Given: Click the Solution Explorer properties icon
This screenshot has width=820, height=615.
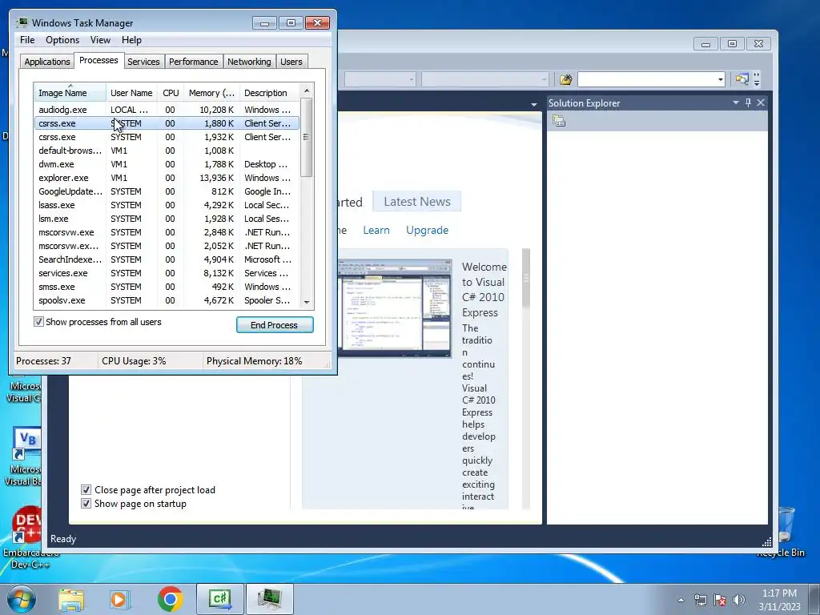Looking at the screenshot, I should click(x=559, y=122).
